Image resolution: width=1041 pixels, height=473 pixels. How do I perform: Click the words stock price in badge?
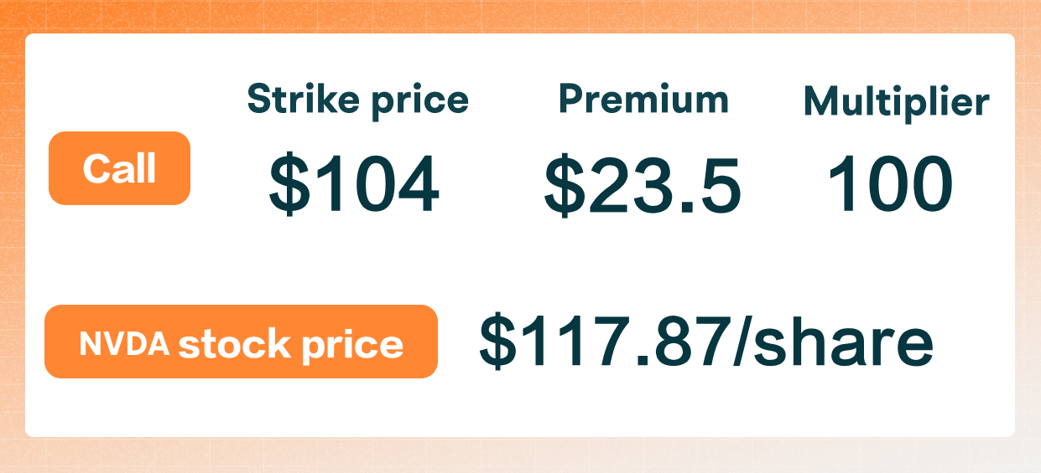(x=291, y=344)
